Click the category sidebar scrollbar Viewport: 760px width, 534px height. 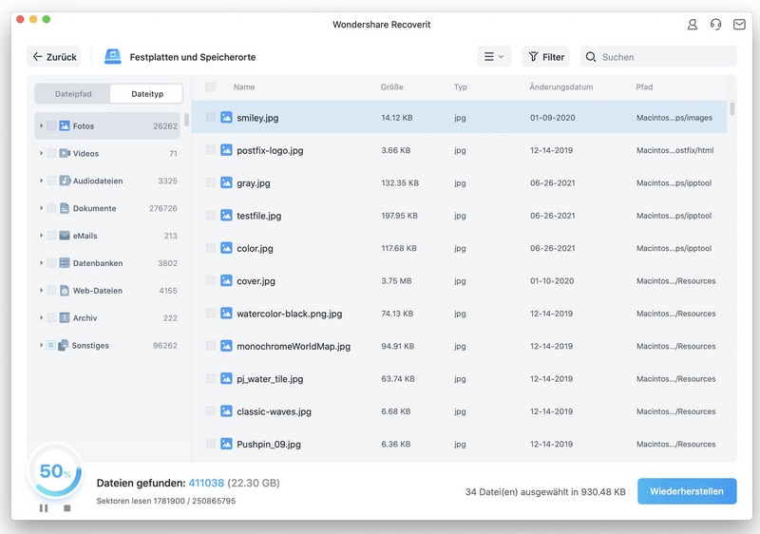tap(186, 120)
